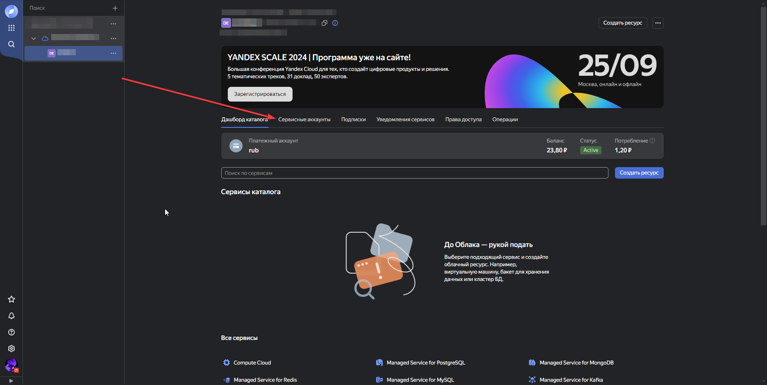The image size is (767, 385).
Task: Click the Поиск по сервисам input field
Action: coord(415,173)
